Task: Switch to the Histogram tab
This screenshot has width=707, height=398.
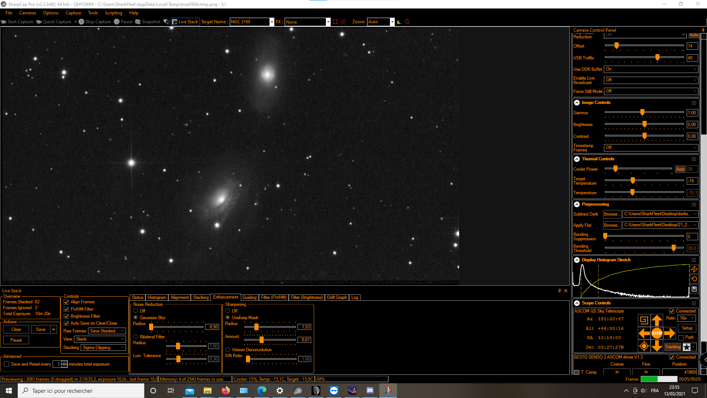Action: (157, 297)
